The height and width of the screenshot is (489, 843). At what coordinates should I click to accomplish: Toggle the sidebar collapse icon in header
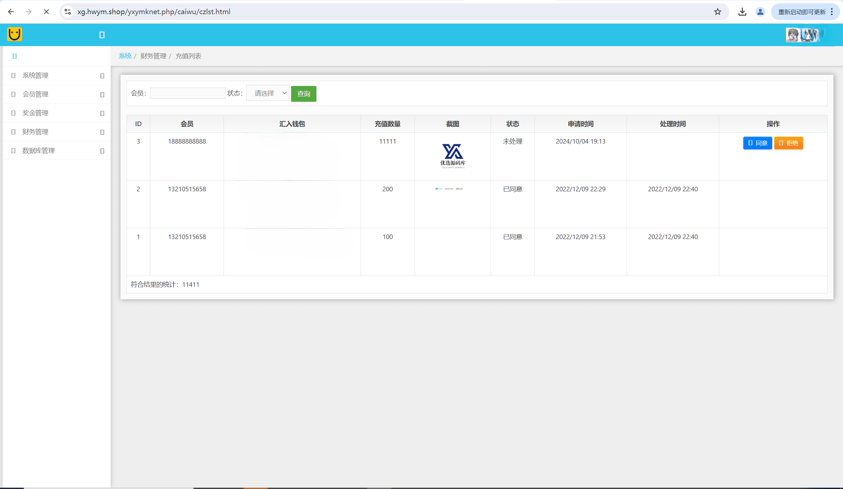(102, 35)
